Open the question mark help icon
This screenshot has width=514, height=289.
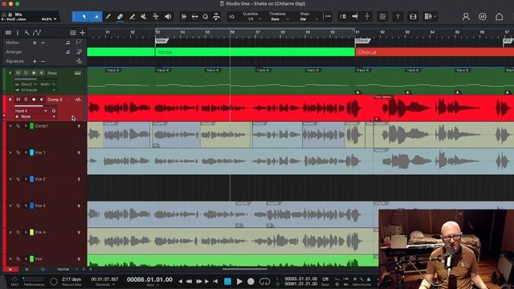[398, 16]
